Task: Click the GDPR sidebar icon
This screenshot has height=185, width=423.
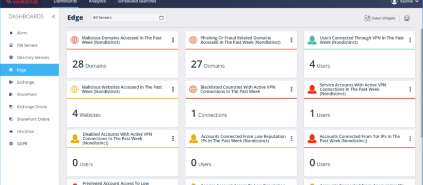Action: [x=11, y=144]
